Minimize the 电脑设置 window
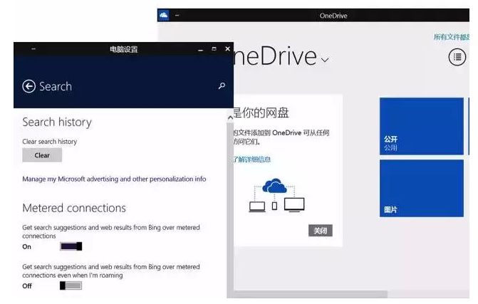The height and width of the screenshot is (304, 478). coord(200,49)
